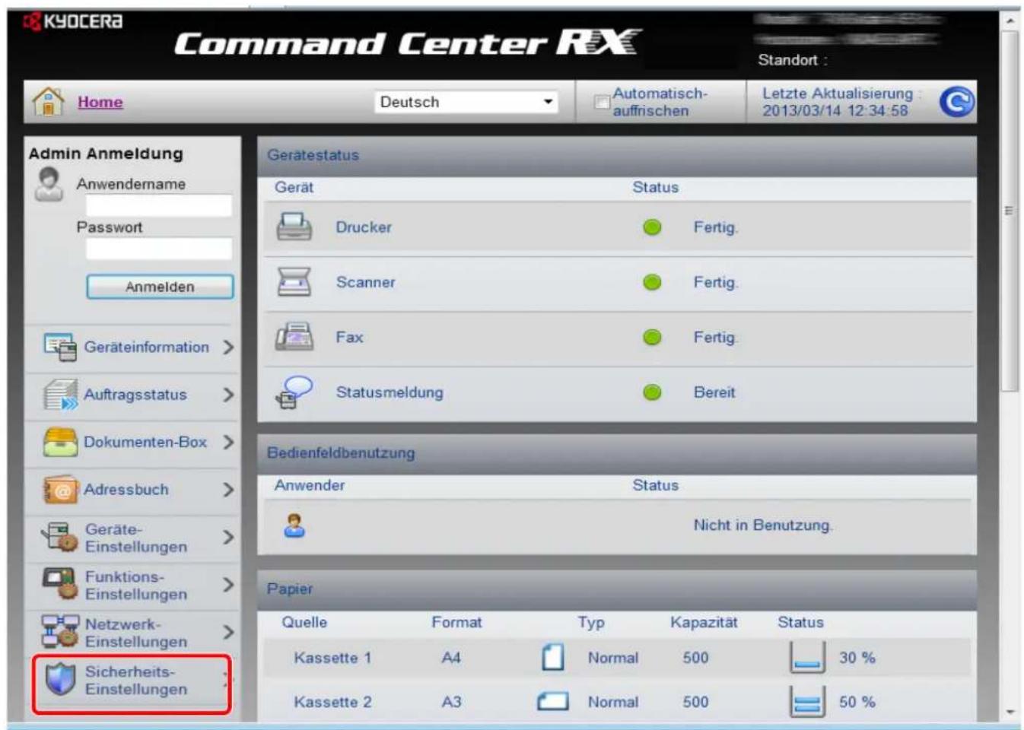
Task: Expand Netzwerk-Einstellungen with its chevron
Action: coord(228,632)
